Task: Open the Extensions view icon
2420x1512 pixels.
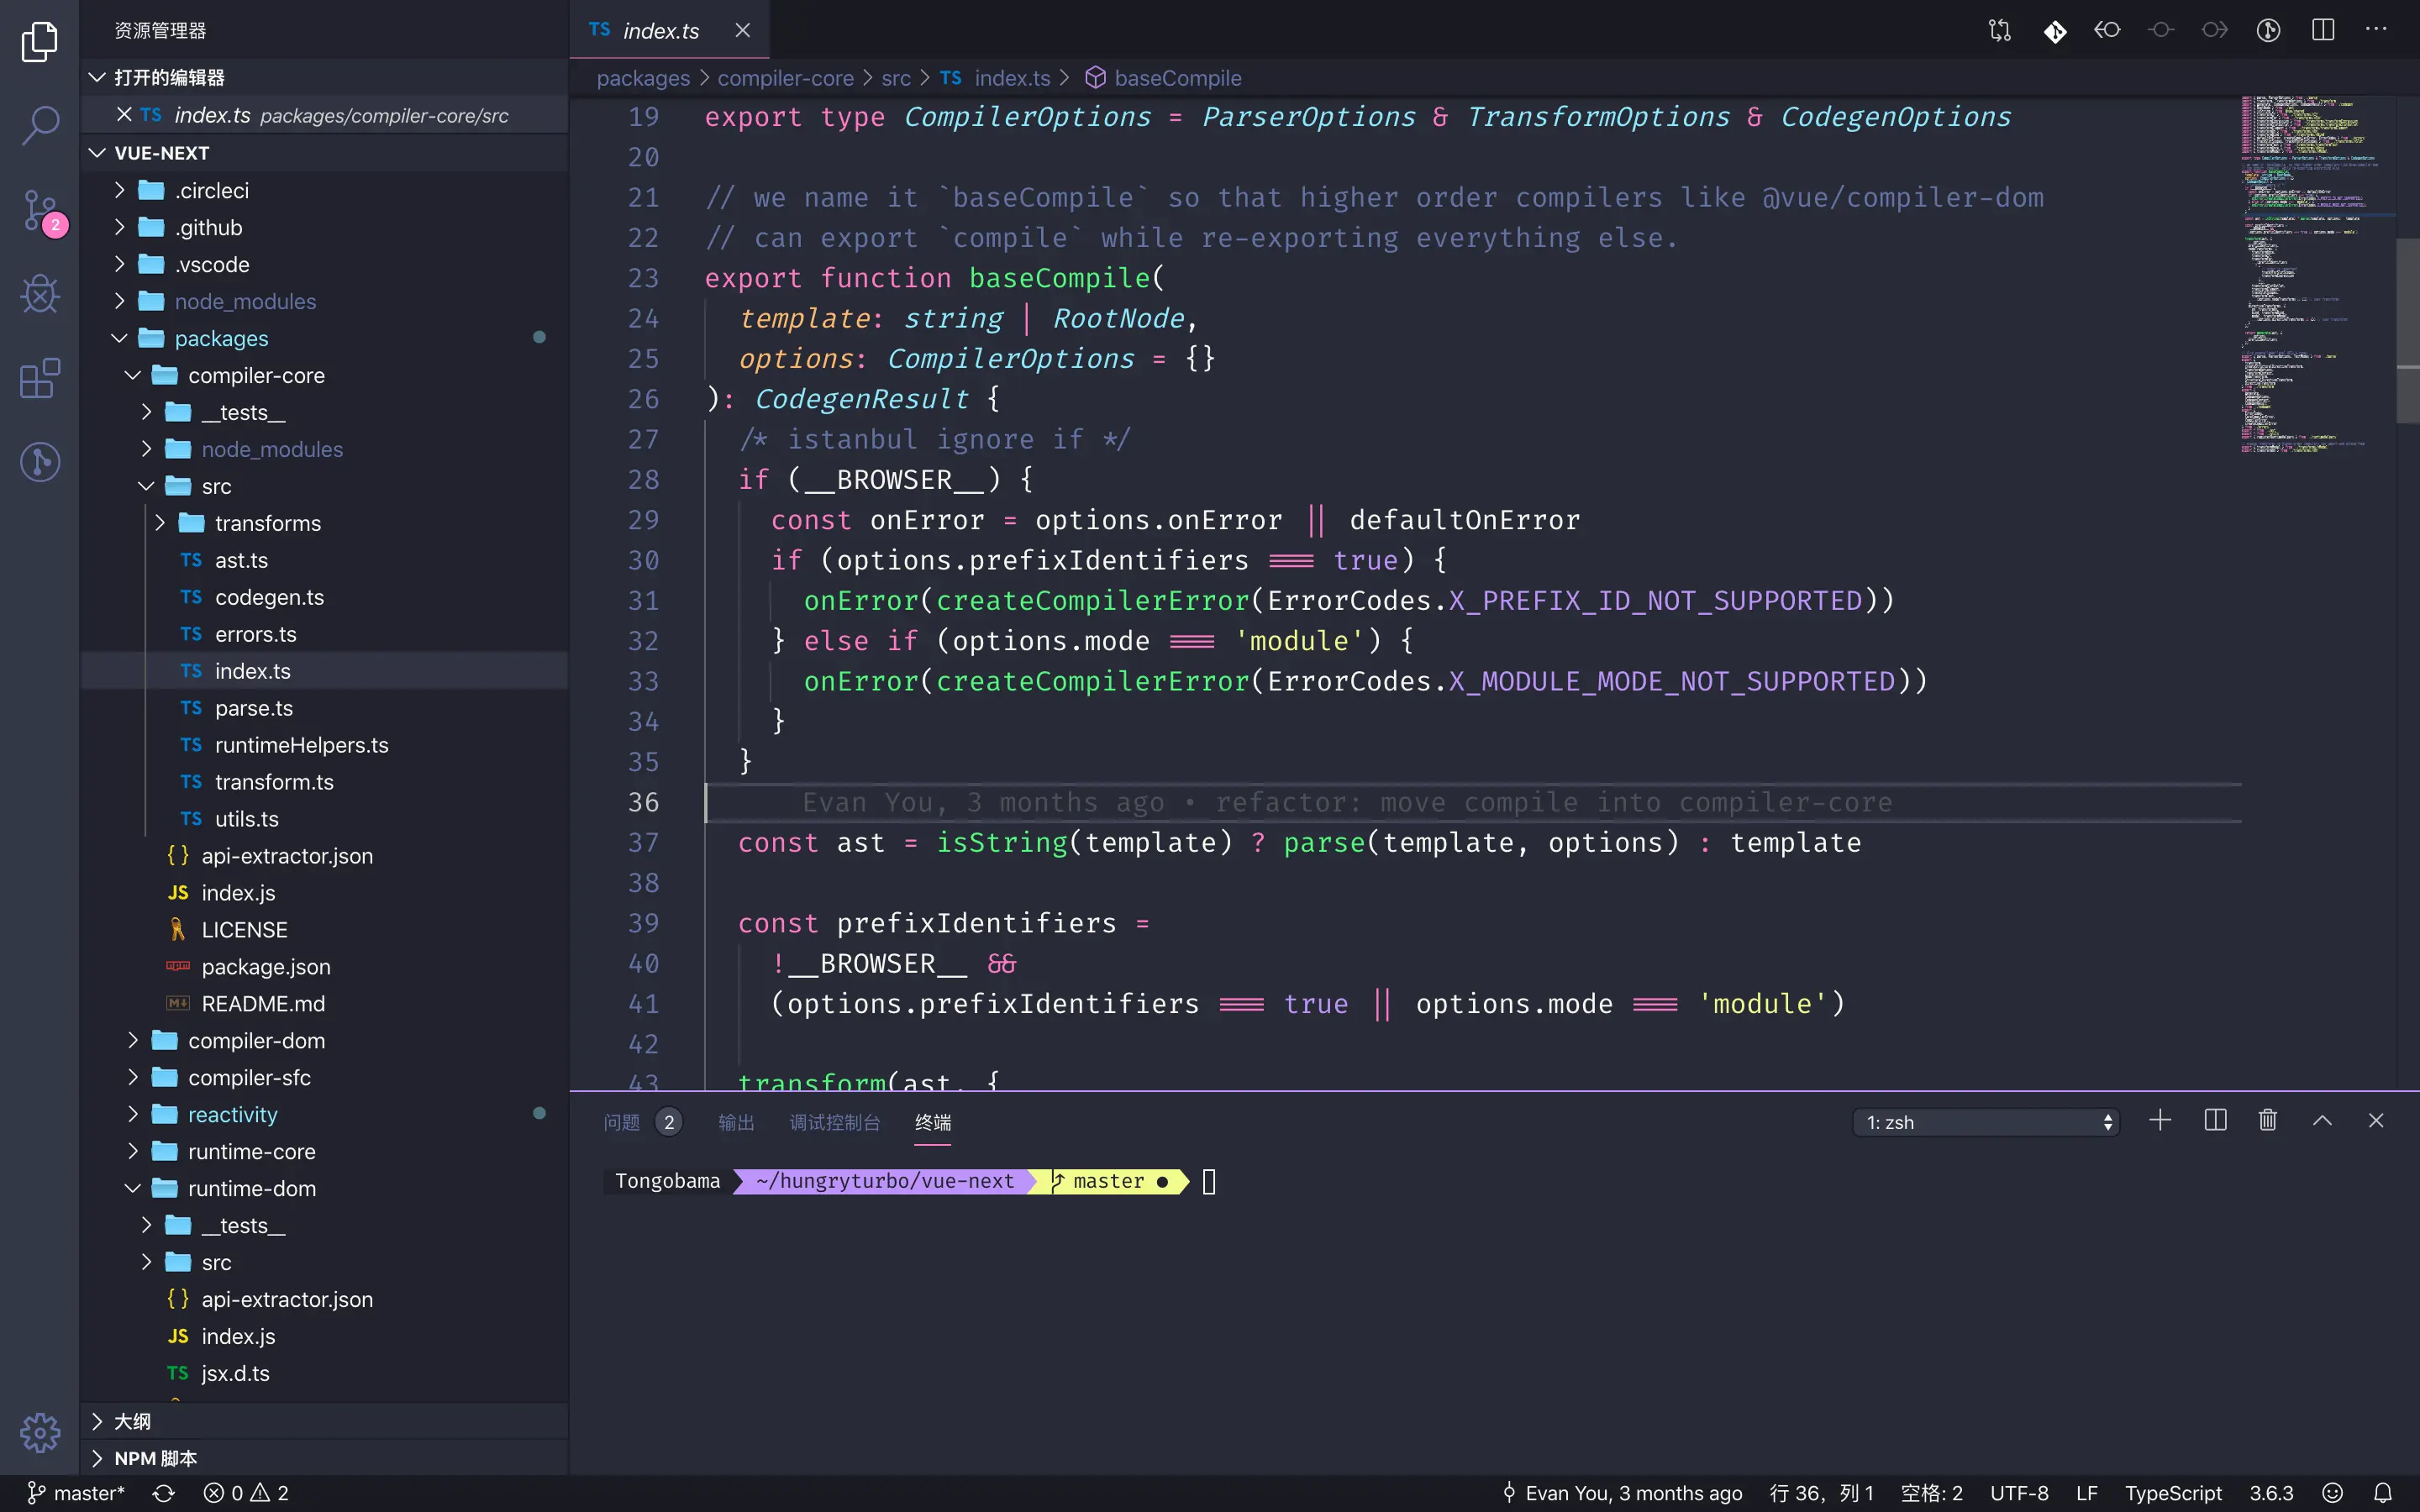Action: (40, 379)
